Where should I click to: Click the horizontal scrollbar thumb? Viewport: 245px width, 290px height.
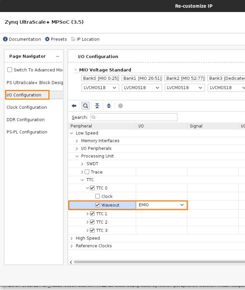click(x=159, y=262)
